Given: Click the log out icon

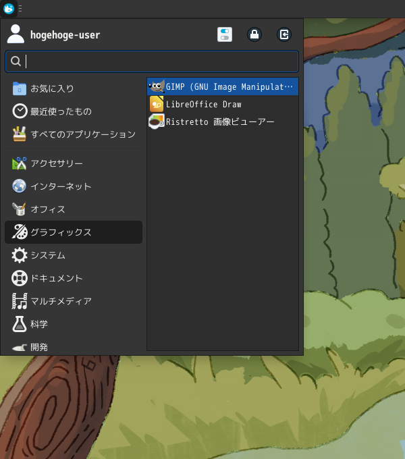Looking at the screenshot, I should 284,34.
